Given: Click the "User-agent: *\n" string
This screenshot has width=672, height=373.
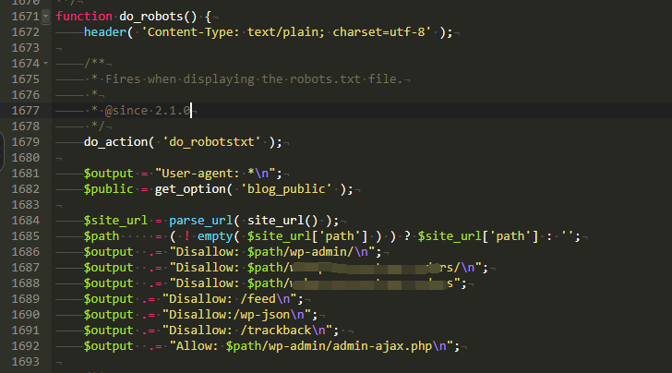Looking at the screenshot, I should [215, 174].
